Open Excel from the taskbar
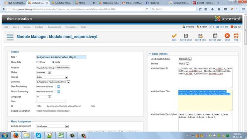The width and height of the screenshot is (247, 139). 61,136
